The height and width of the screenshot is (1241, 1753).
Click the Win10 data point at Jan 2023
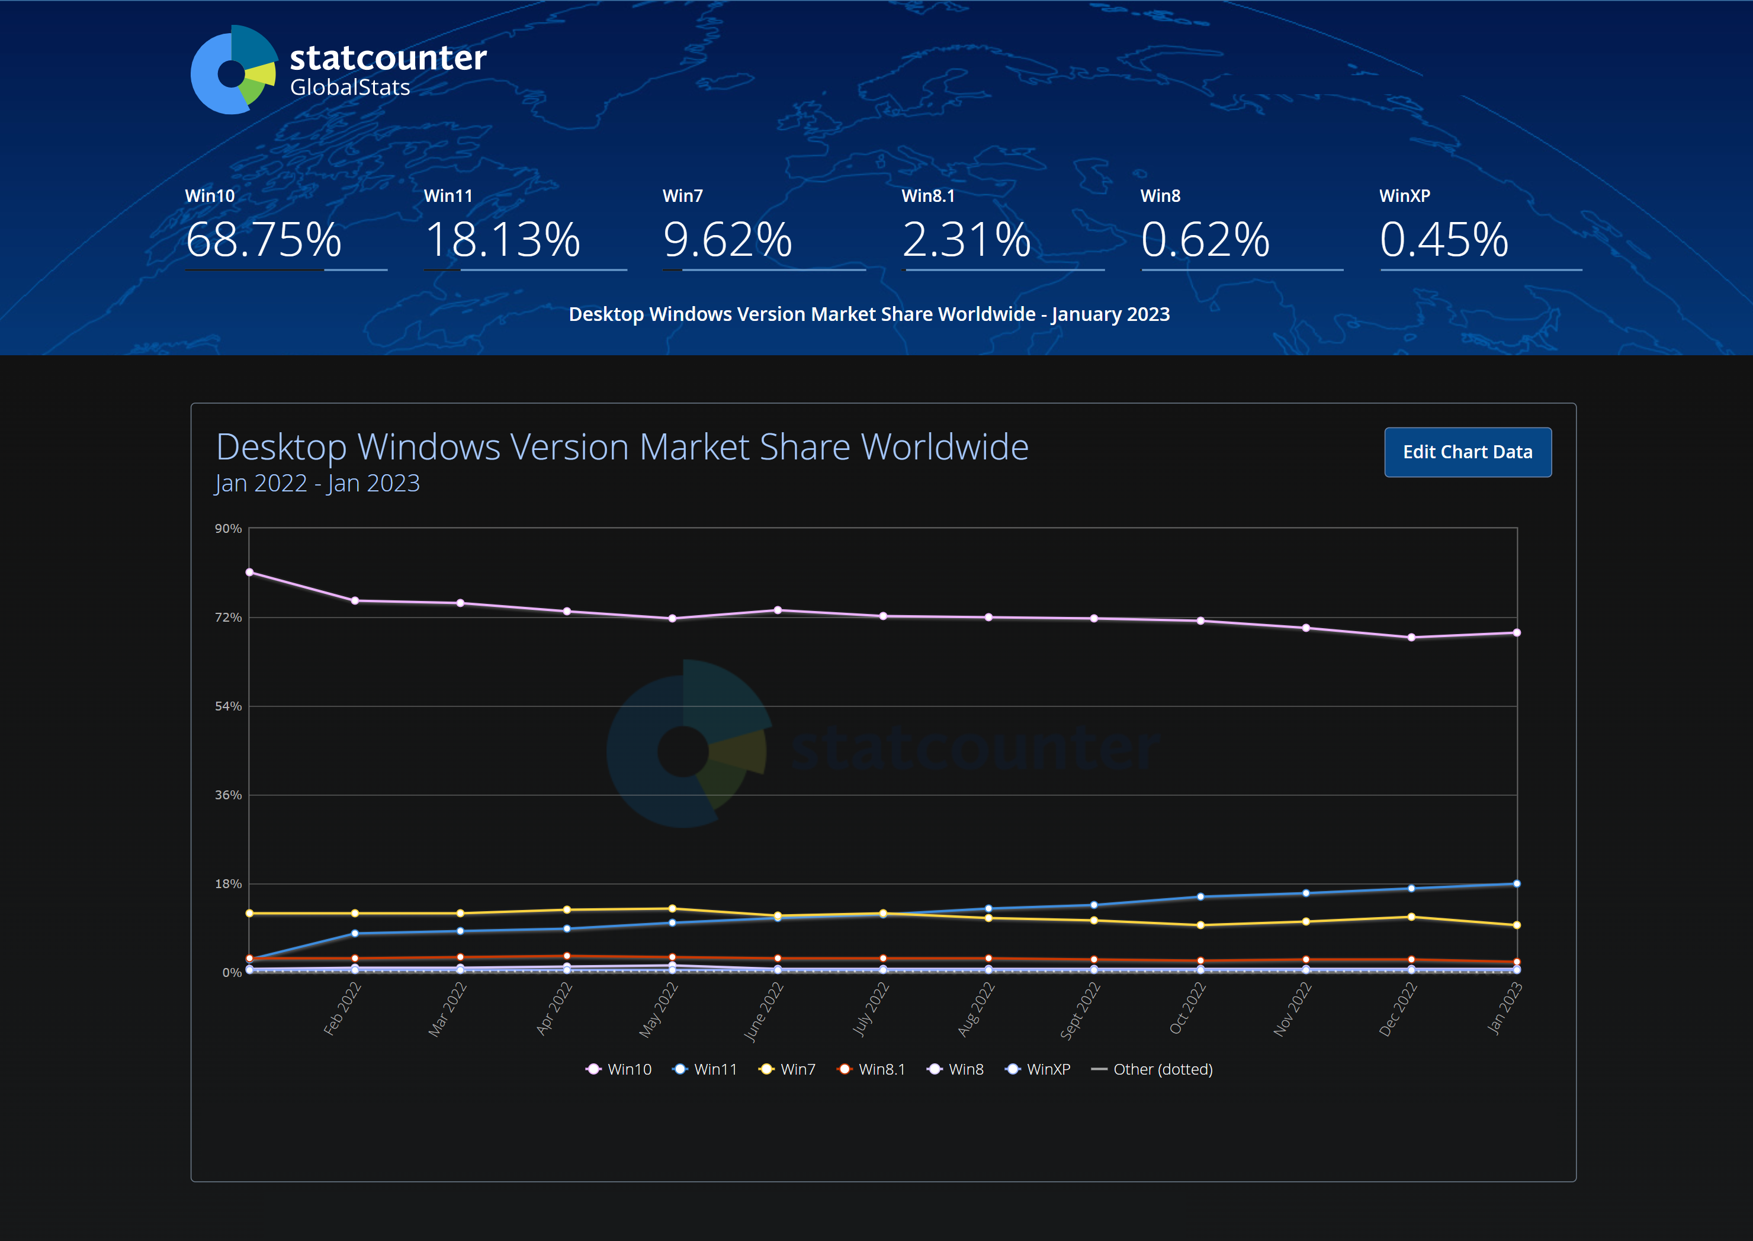coord(1516,633)
